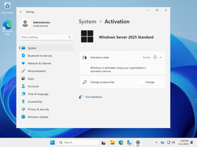Open the Start menu
This screenshot has width=197, height=147.
tap(52, 142)
